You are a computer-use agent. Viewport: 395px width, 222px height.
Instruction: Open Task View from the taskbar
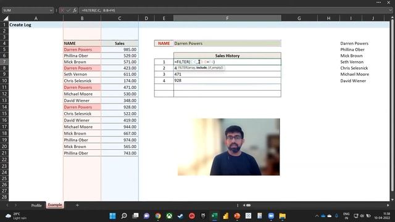pos(136,216)
